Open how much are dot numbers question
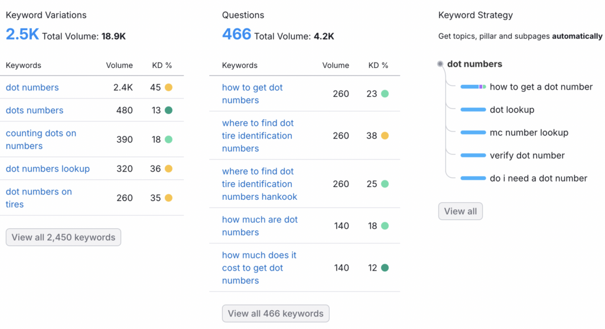The width and height of the screenshot is (605, 329). (x=260, y=226)
